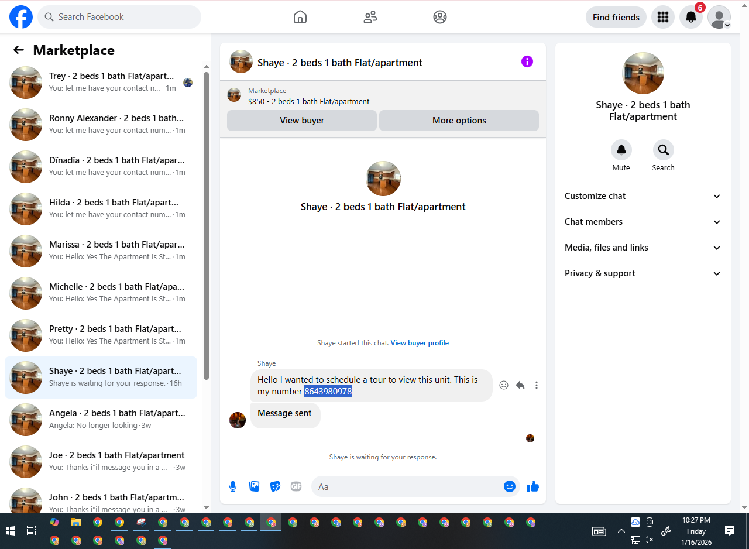Expand the Customize chat section
The height and width of the screenshot is (549, 749).
point(643,196)
